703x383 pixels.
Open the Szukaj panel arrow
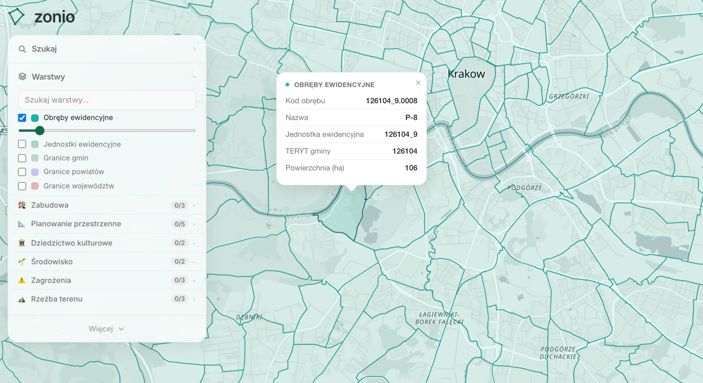click(194, 49)
